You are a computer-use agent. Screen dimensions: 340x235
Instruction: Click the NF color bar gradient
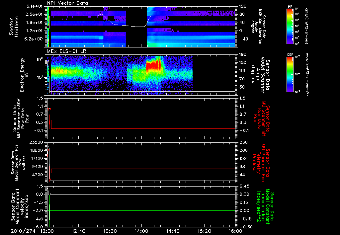290,26
